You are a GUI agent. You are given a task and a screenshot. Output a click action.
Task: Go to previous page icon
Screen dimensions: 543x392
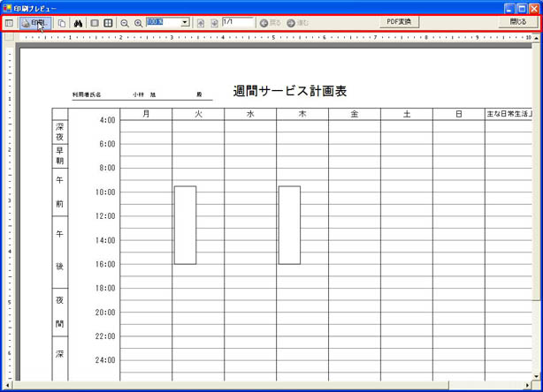[x=201, y=23]
